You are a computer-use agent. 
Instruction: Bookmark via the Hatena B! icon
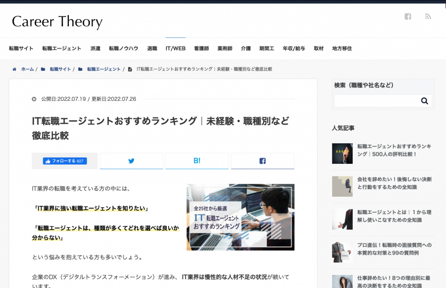point(197,161)
